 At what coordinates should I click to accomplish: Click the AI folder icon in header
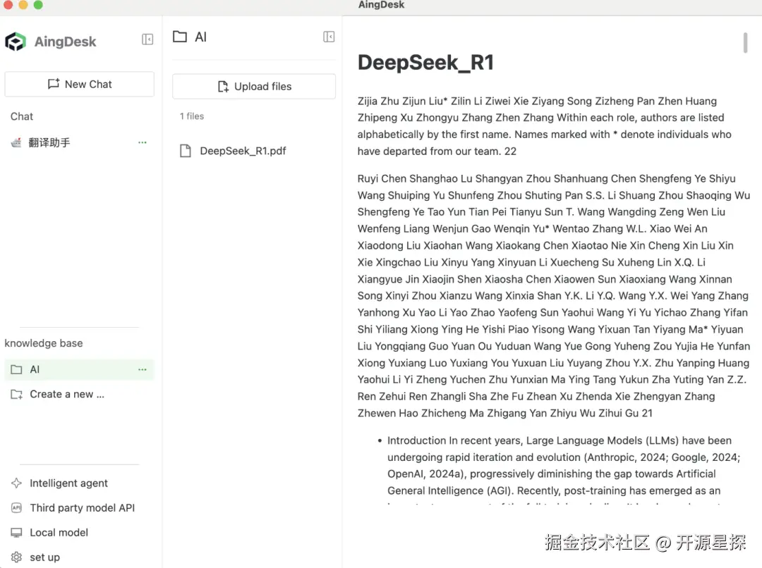coord(180,37)
